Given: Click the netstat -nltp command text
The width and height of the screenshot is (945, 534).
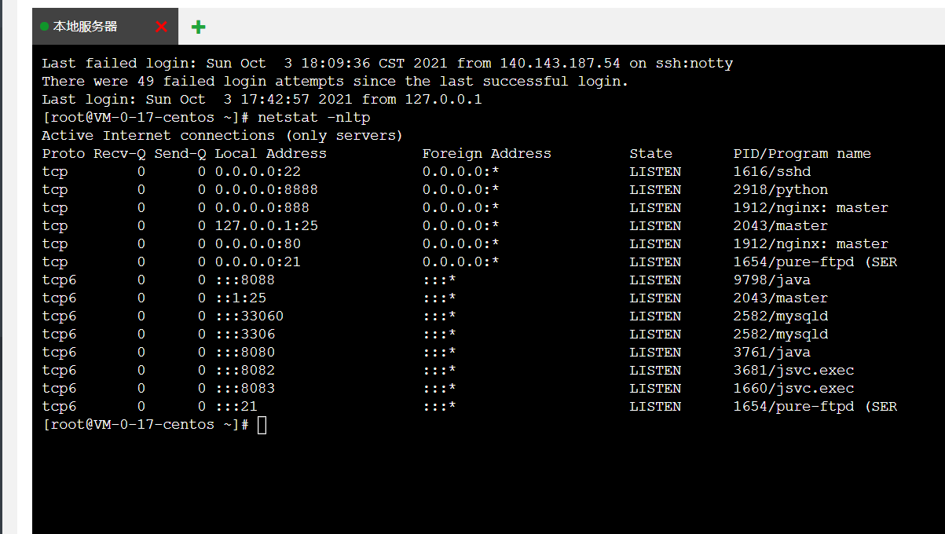Looking at the screenshot, I should tap(313, 118).
